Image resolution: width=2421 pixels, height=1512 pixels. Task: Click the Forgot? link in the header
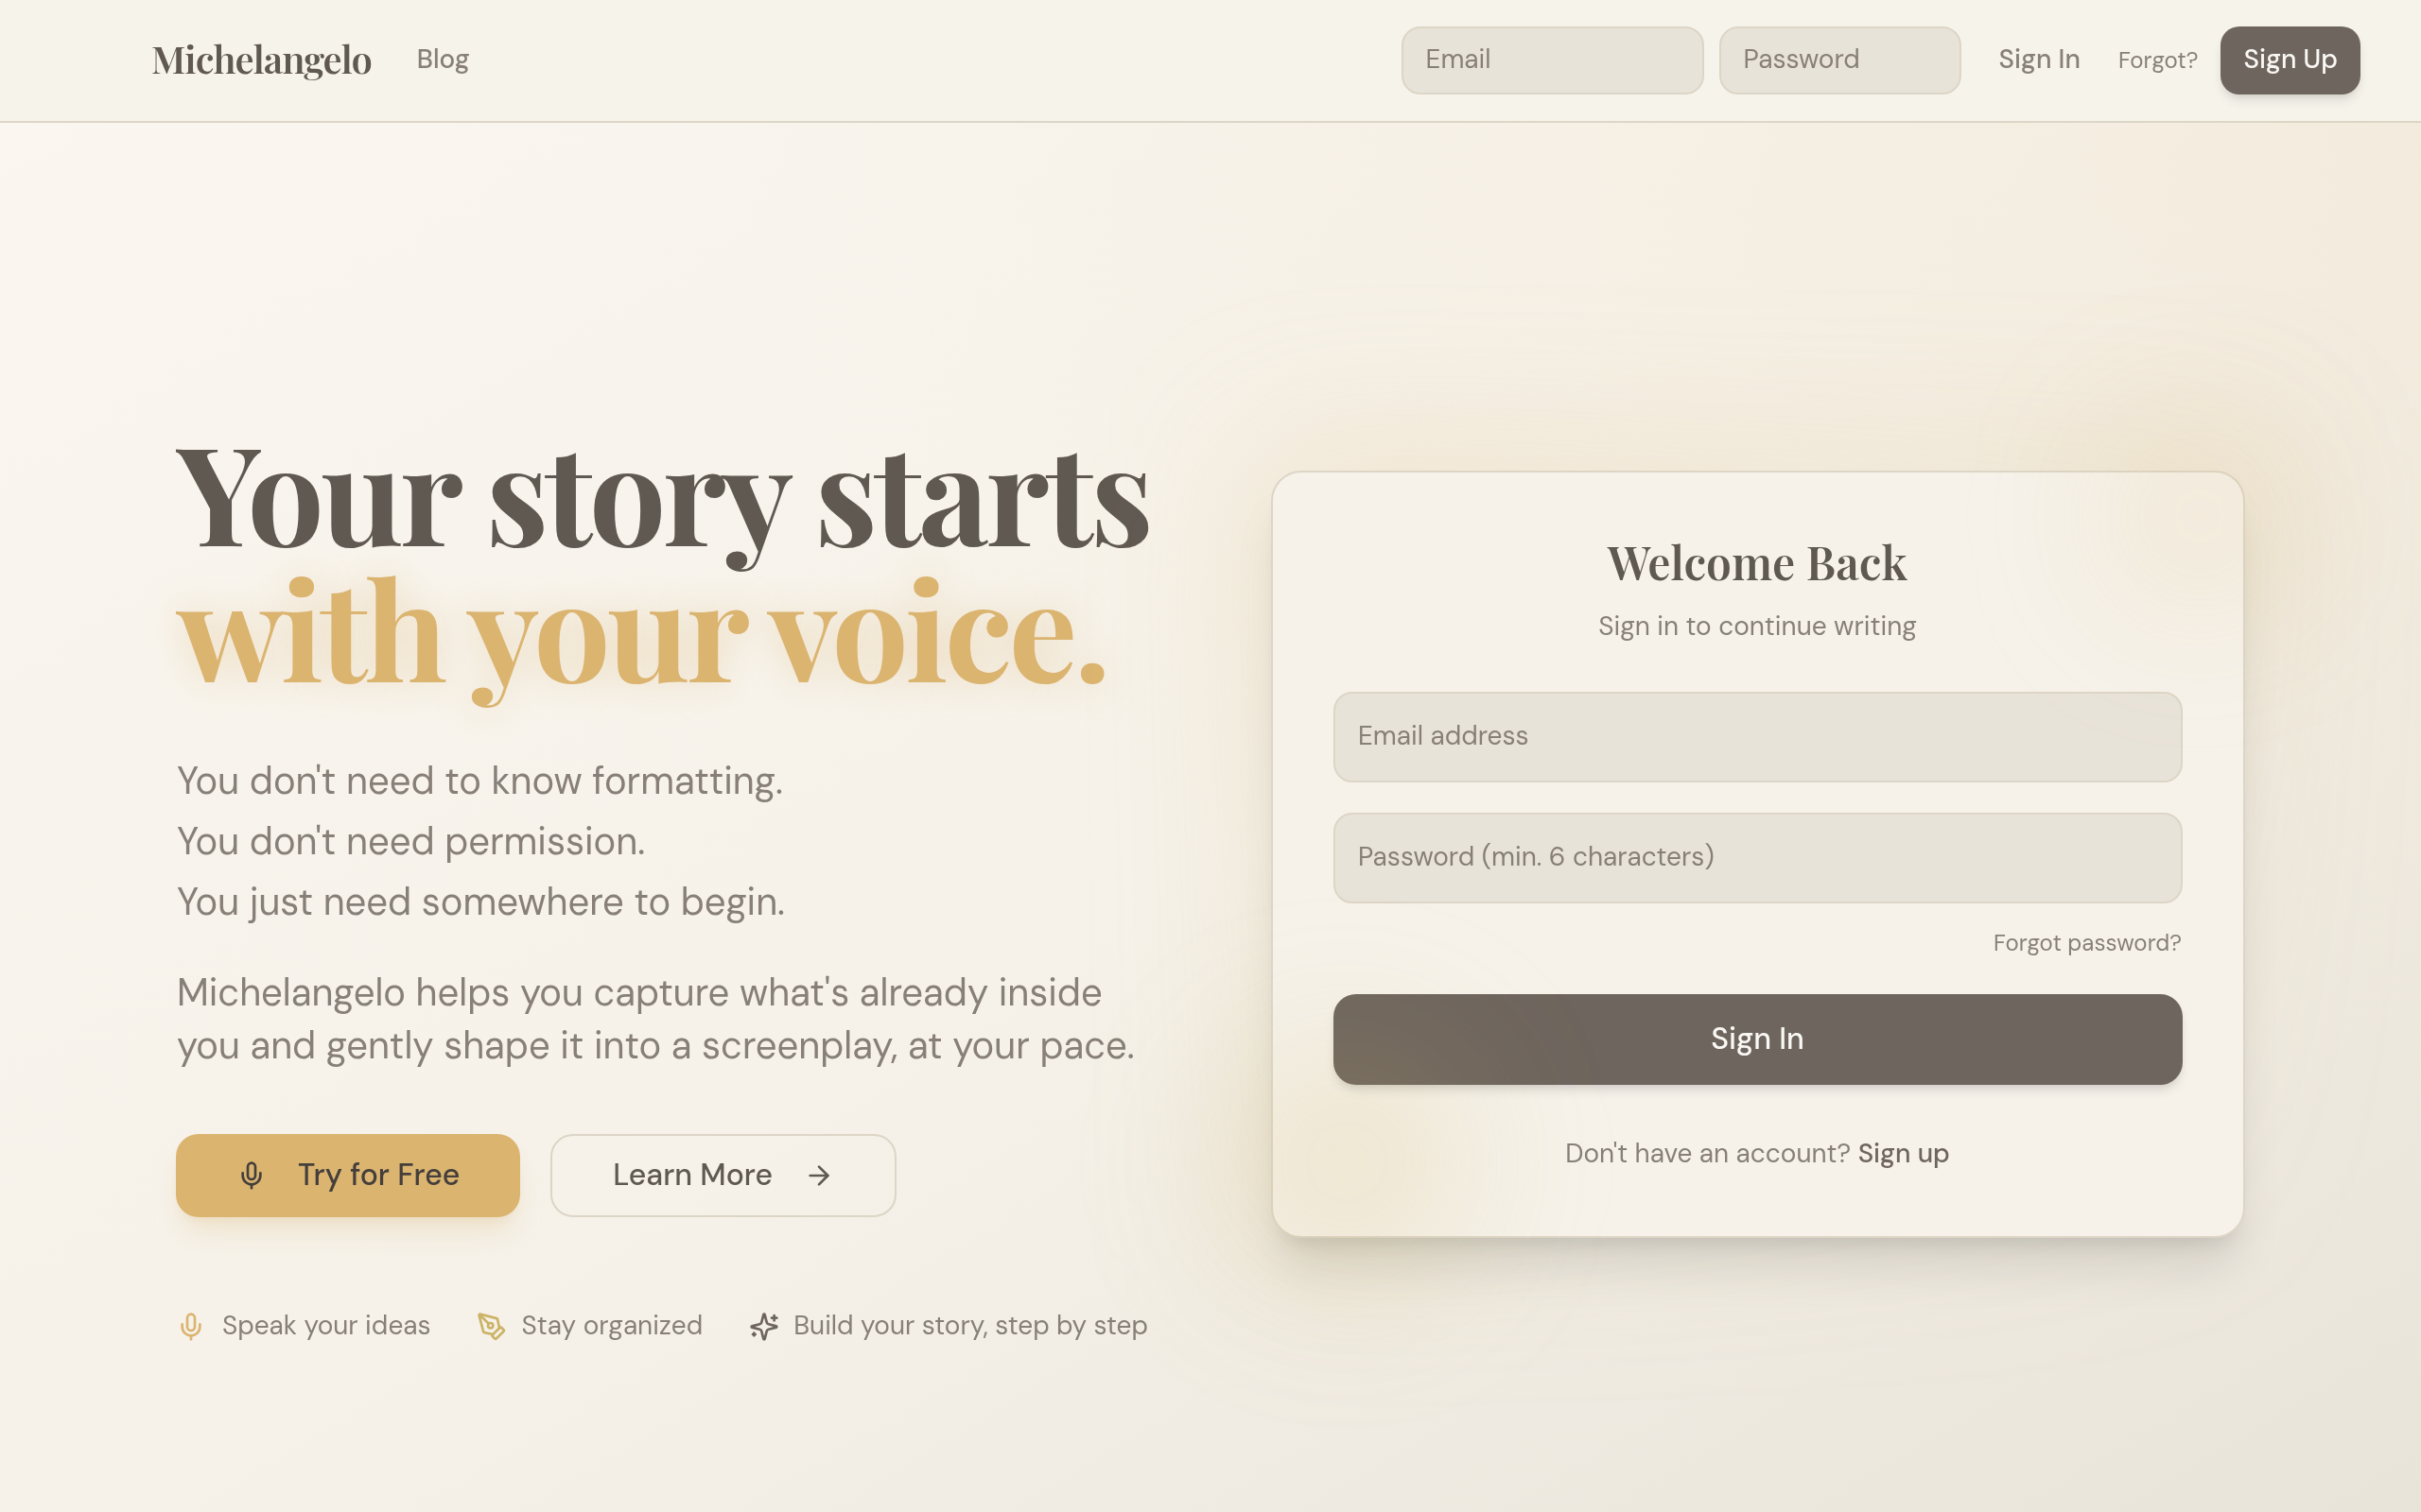click(x=2157, y=61)
